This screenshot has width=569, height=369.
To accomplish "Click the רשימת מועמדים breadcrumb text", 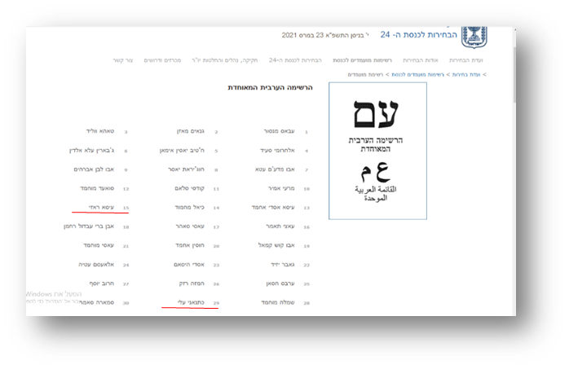I will pos(365,75).
